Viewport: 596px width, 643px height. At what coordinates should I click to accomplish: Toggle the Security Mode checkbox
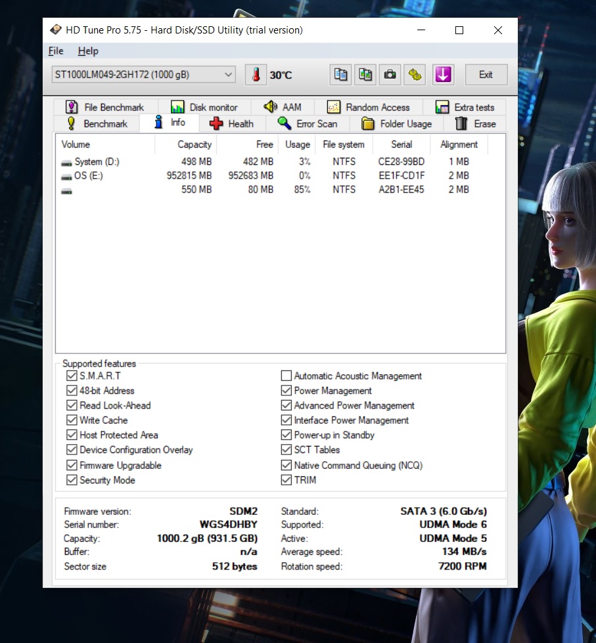(x=72, y=480)
